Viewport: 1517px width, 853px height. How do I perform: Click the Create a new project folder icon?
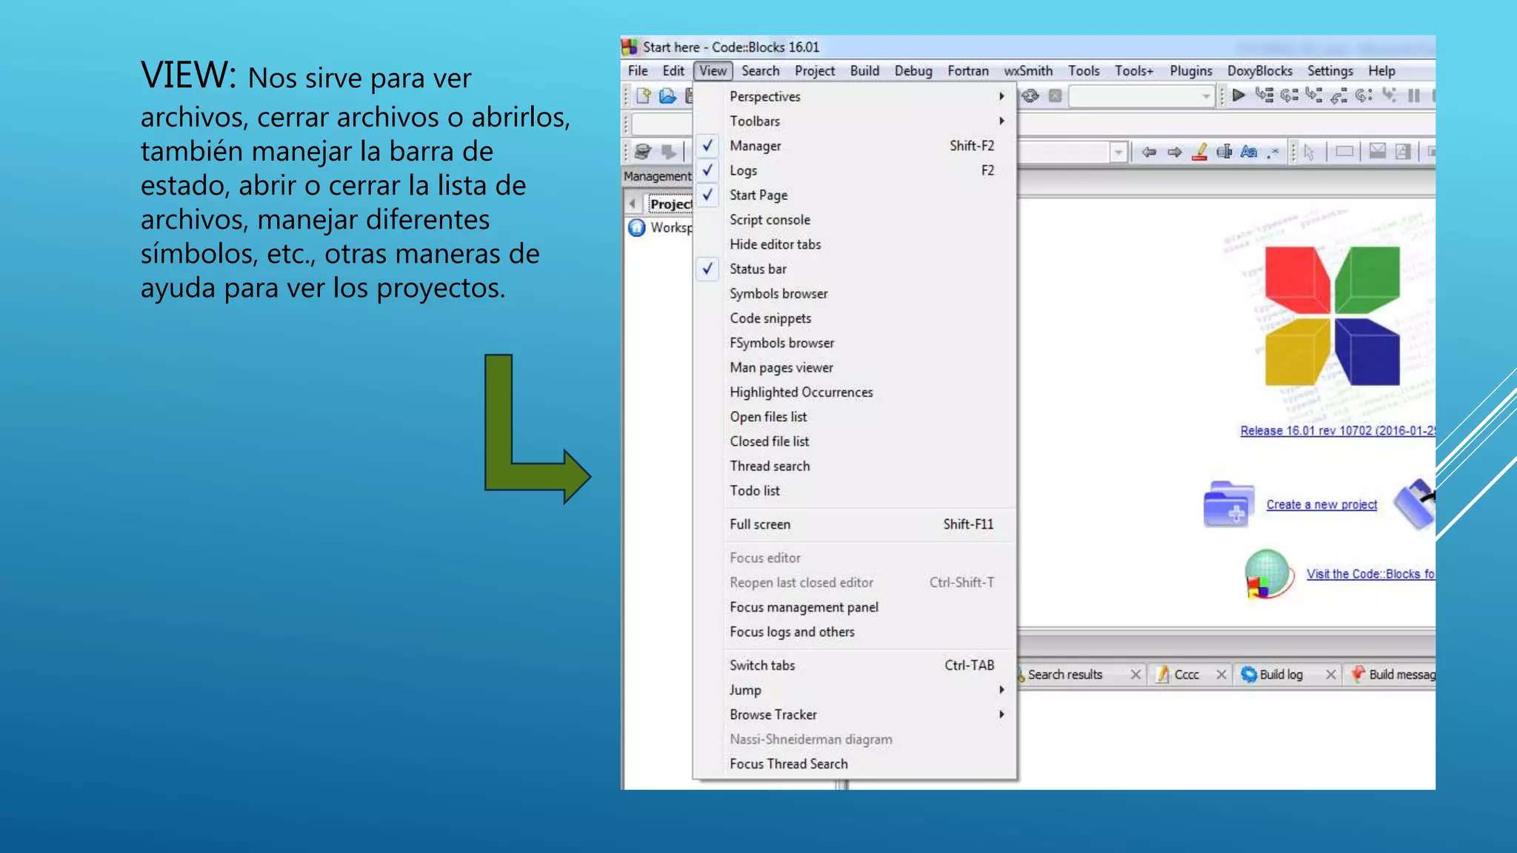(x=1229, y=504)
